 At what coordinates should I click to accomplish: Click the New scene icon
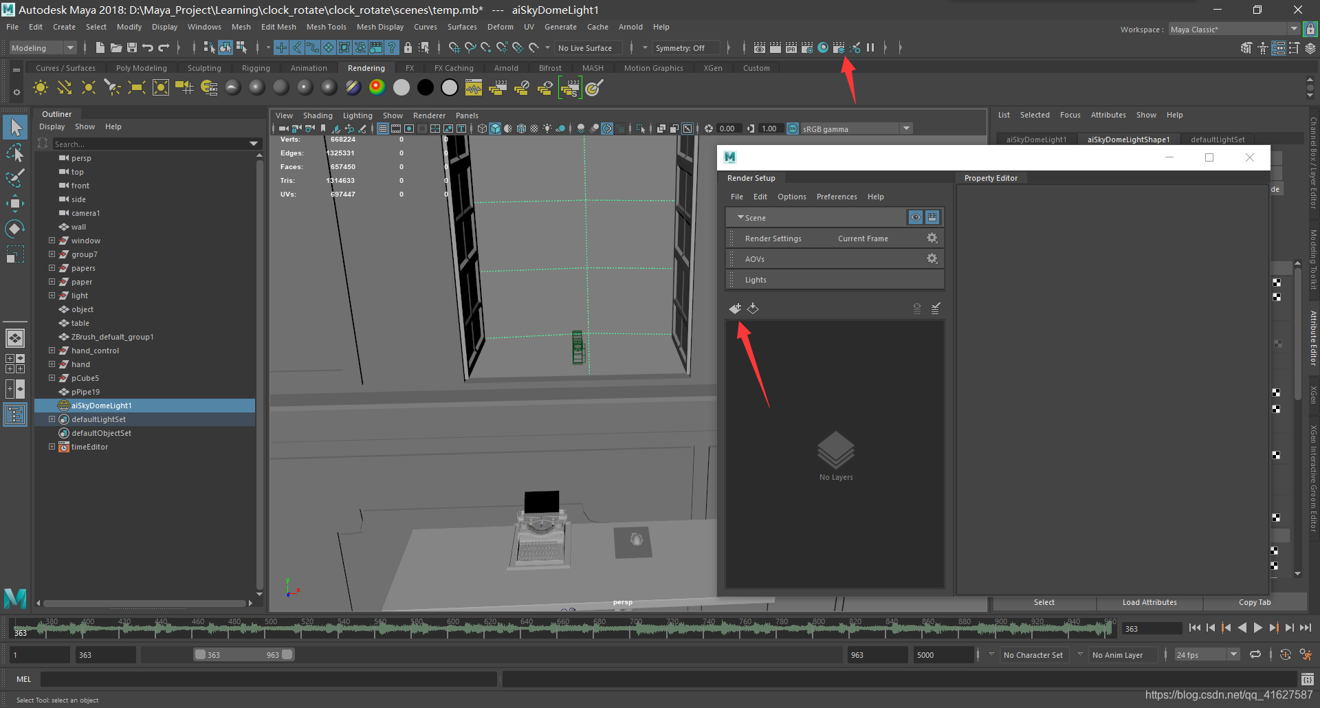click(100, 47)
